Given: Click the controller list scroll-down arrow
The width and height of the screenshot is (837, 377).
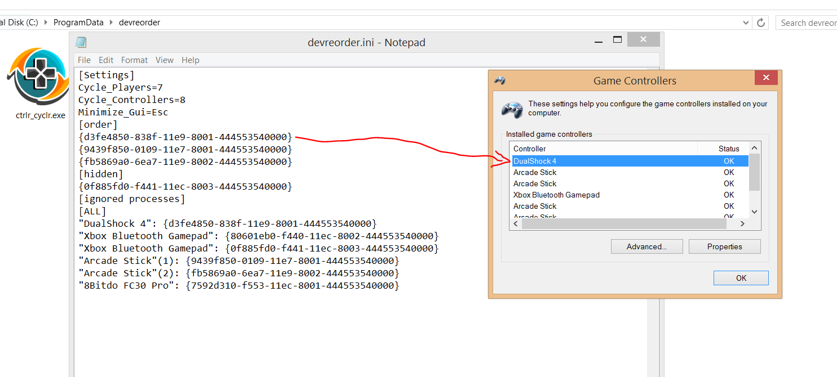Looking at the screenshot, I should 755,212.
